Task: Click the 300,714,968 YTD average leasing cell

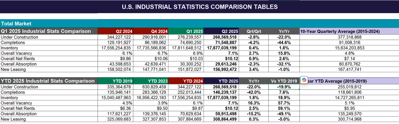Action: (x=349, y=119)
